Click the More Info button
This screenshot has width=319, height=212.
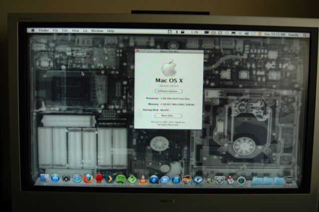point(168,115)
